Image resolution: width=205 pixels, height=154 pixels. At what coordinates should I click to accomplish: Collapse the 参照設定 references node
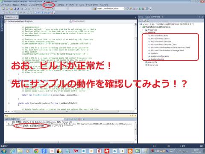click(143, 33)
